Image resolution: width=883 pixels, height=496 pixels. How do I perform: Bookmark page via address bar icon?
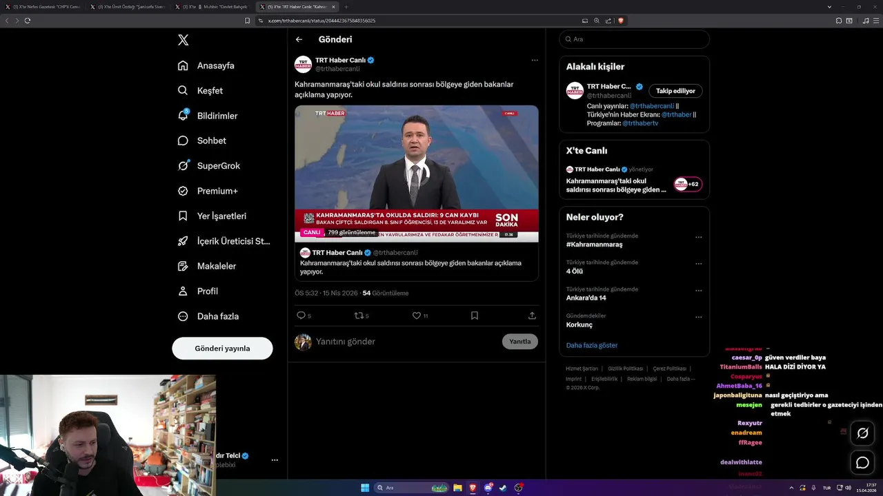[x=247, y=21]
